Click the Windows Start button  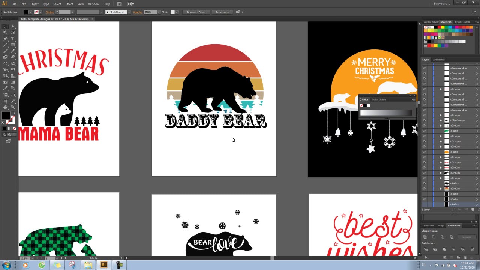6,265
